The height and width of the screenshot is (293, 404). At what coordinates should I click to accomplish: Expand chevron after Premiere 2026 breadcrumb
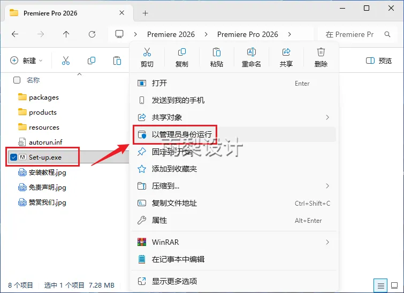pos(206,34)
